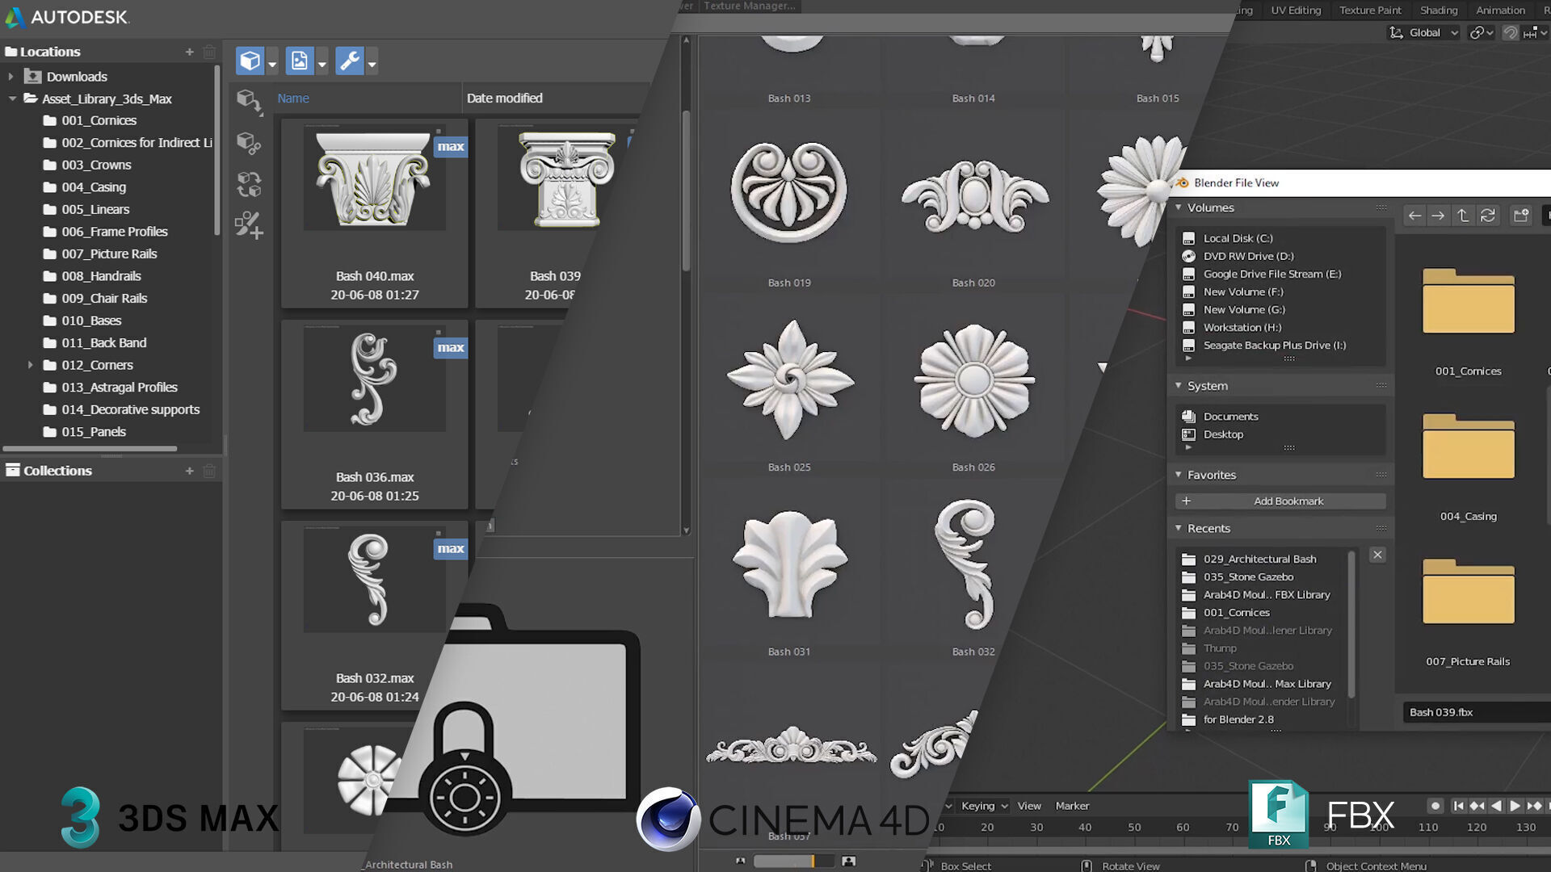Image resolution: width=1551 pixels, height=872 pixels.
Task: Click the small picture icon left of thumbnail size slider
Action: (740, 862)
